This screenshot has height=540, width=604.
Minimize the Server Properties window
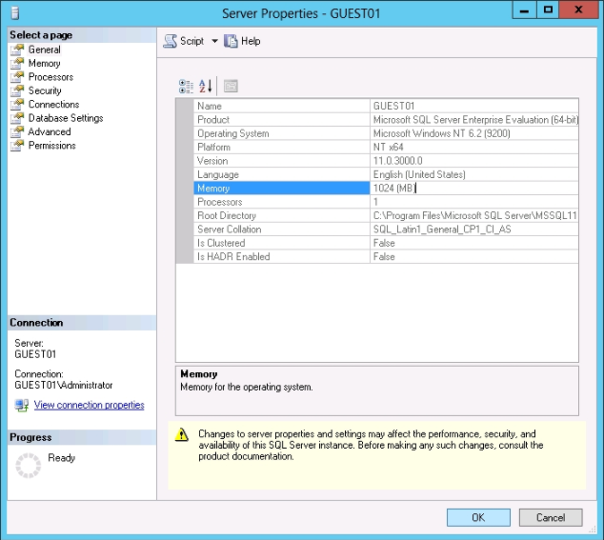[x=524, y=10]
